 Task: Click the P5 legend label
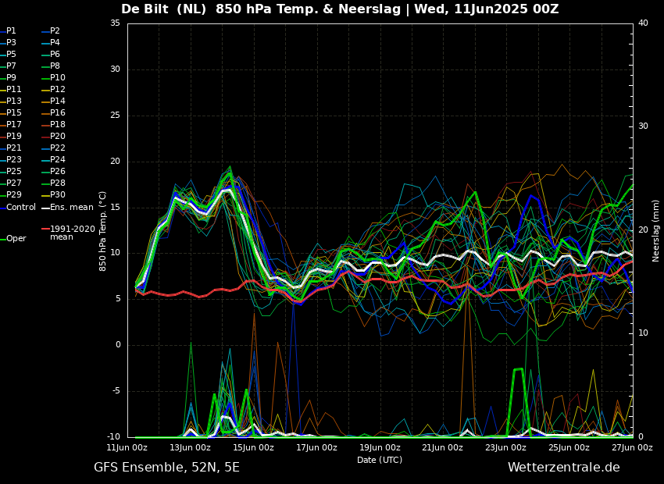11,54
